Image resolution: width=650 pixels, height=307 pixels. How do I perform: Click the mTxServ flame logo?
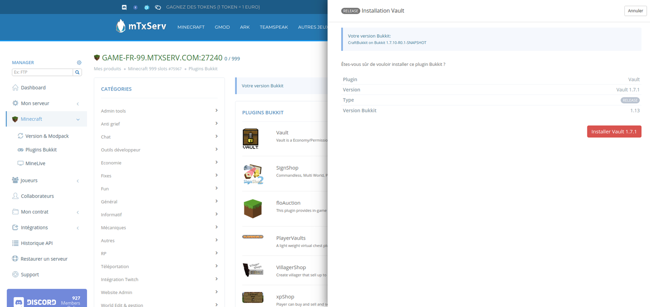tap(121, 26)
